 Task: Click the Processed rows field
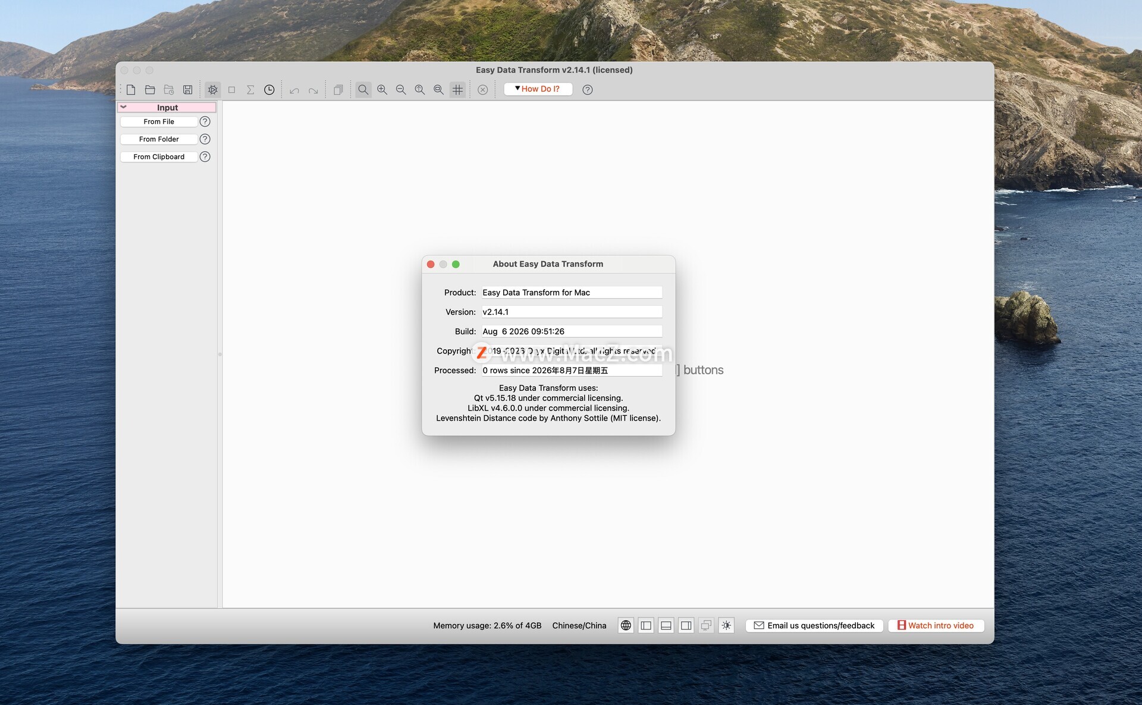click(572, 371)
